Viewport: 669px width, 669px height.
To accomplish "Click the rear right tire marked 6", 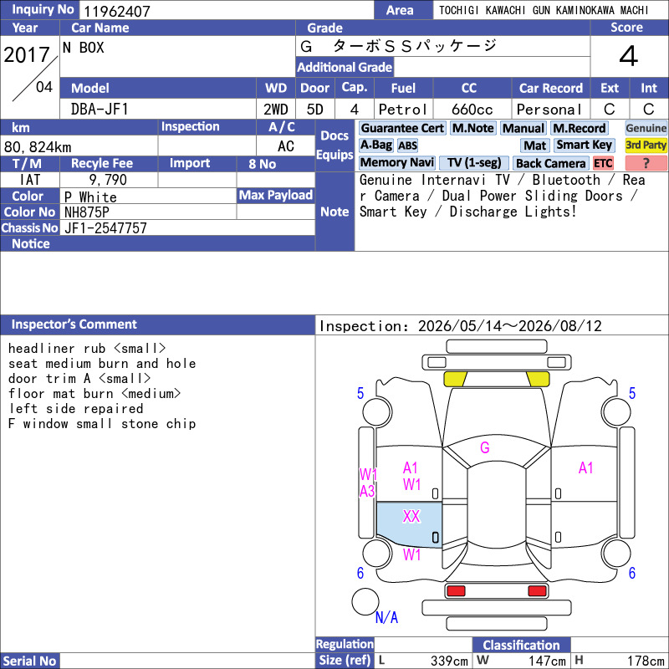I will (616, 554).
